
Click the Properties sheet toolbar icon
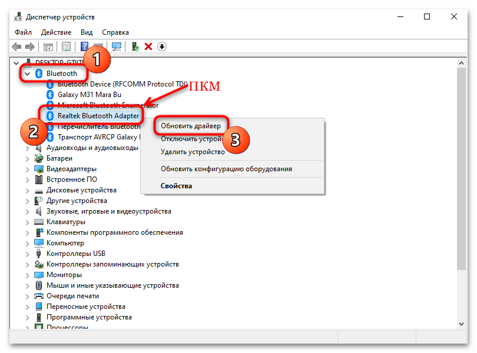(66, 46)
